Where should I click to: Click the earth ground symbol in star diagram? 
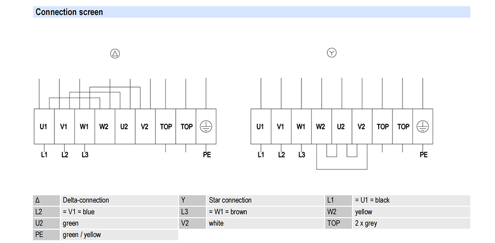point(423,127)
